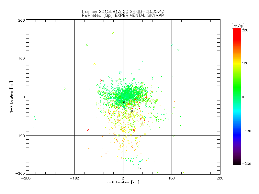Click the 'N-S location [km]' axis label
Image resolution: width=259 pixels, height=194 pixels.
click(x=11, y=97)
